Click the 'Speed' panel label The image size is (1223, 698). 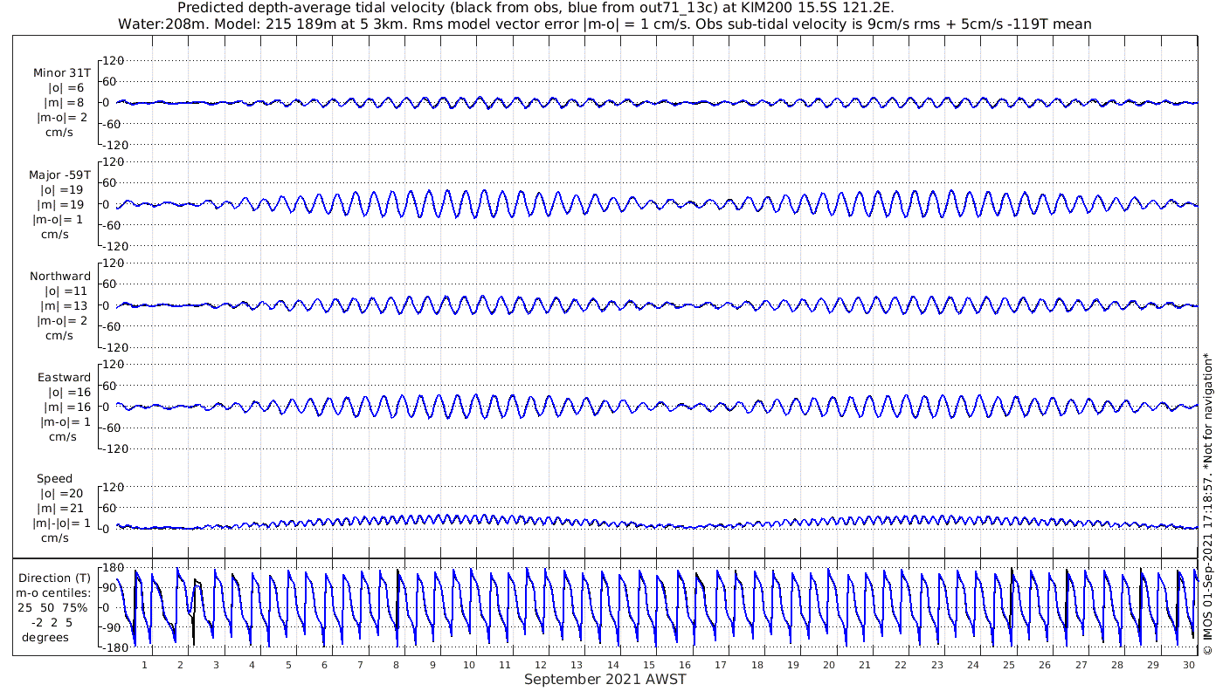[x=54, y=478]
